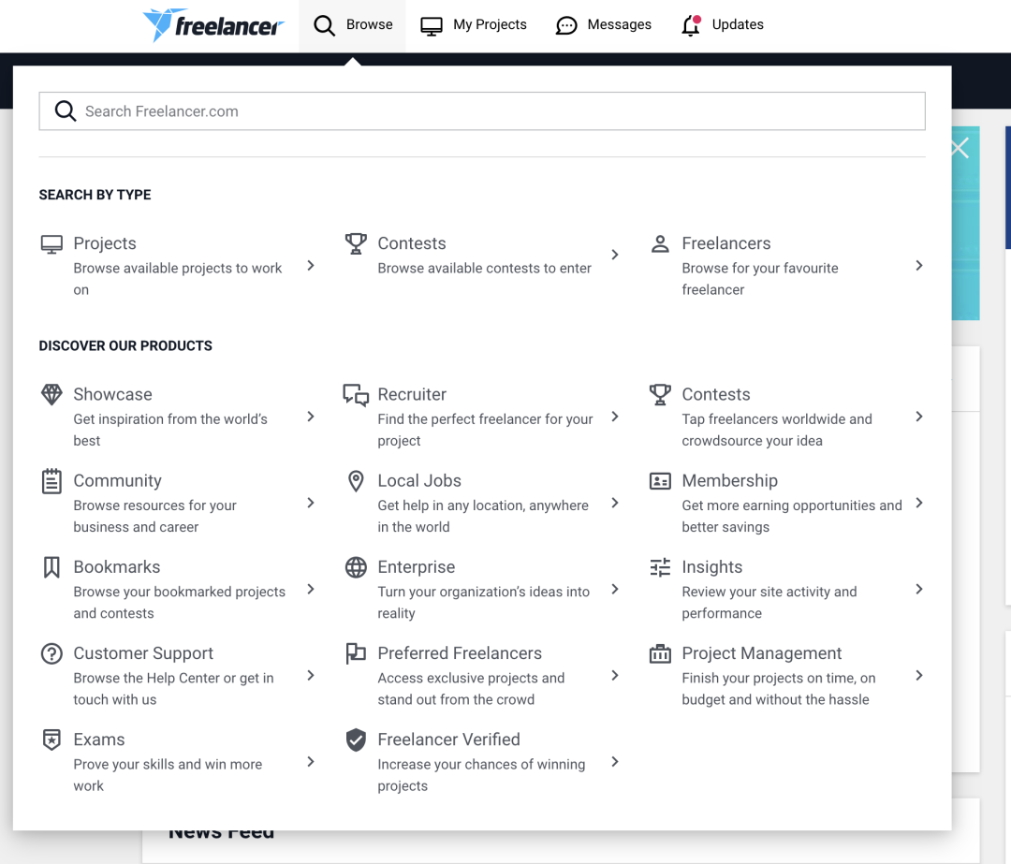Select the Freelancers search type title
The height and width of the screenshot is (864, 1011).
(x=726, y=243)
